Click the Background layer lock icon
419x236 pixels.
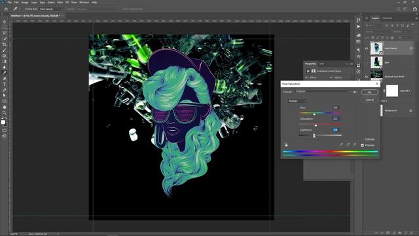[x=410, y=111]
